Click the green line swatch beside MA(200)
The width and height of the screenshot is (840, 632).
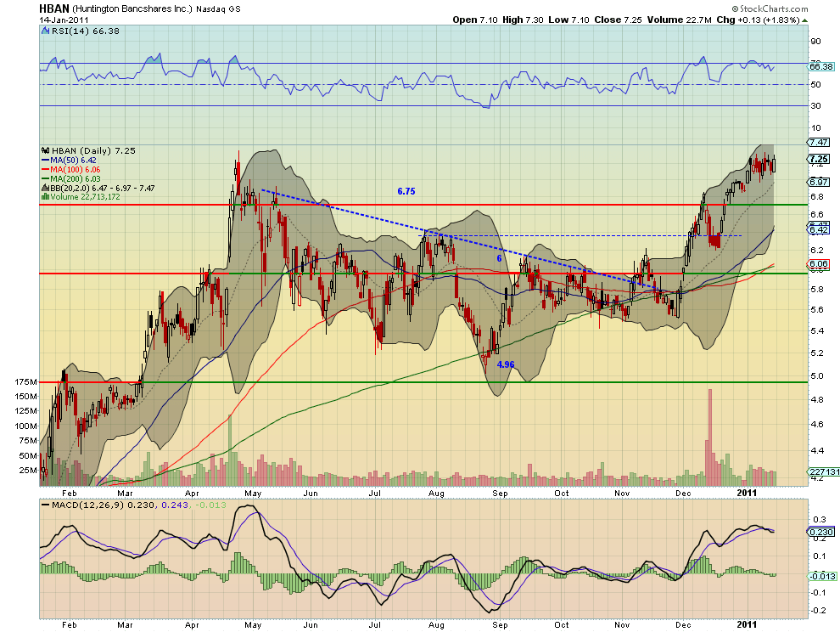pos(46,178)
